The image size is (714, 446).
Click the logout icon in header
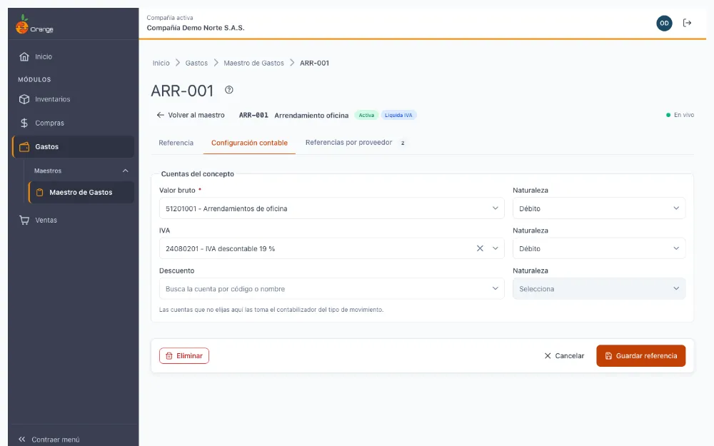(687, 23)
